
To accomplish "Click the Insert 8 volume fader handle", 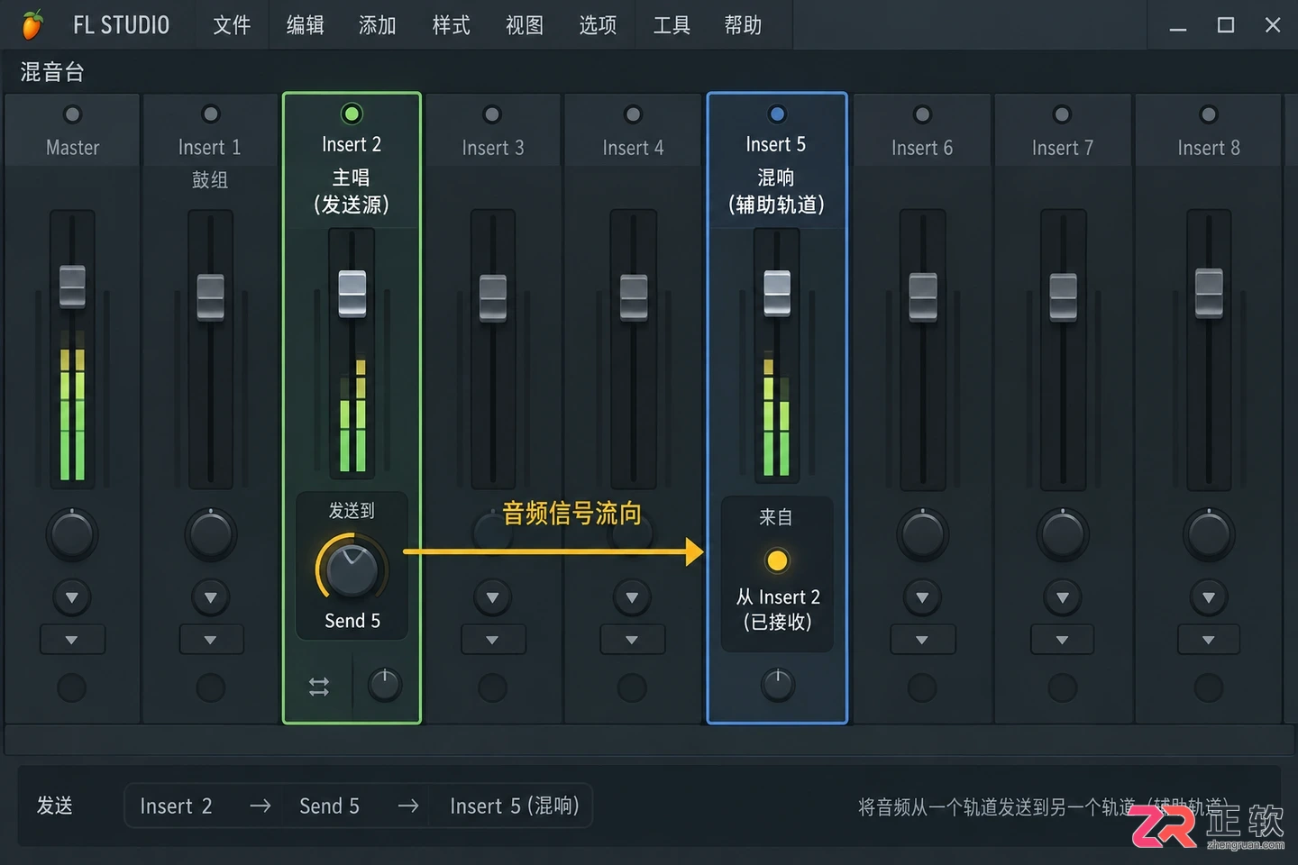I will 1209,293.
